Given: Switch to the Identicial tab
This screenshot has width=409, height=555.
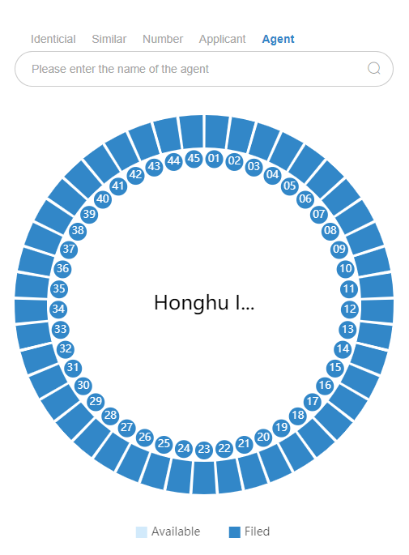Looking at the screenshot, I should 53,39.
